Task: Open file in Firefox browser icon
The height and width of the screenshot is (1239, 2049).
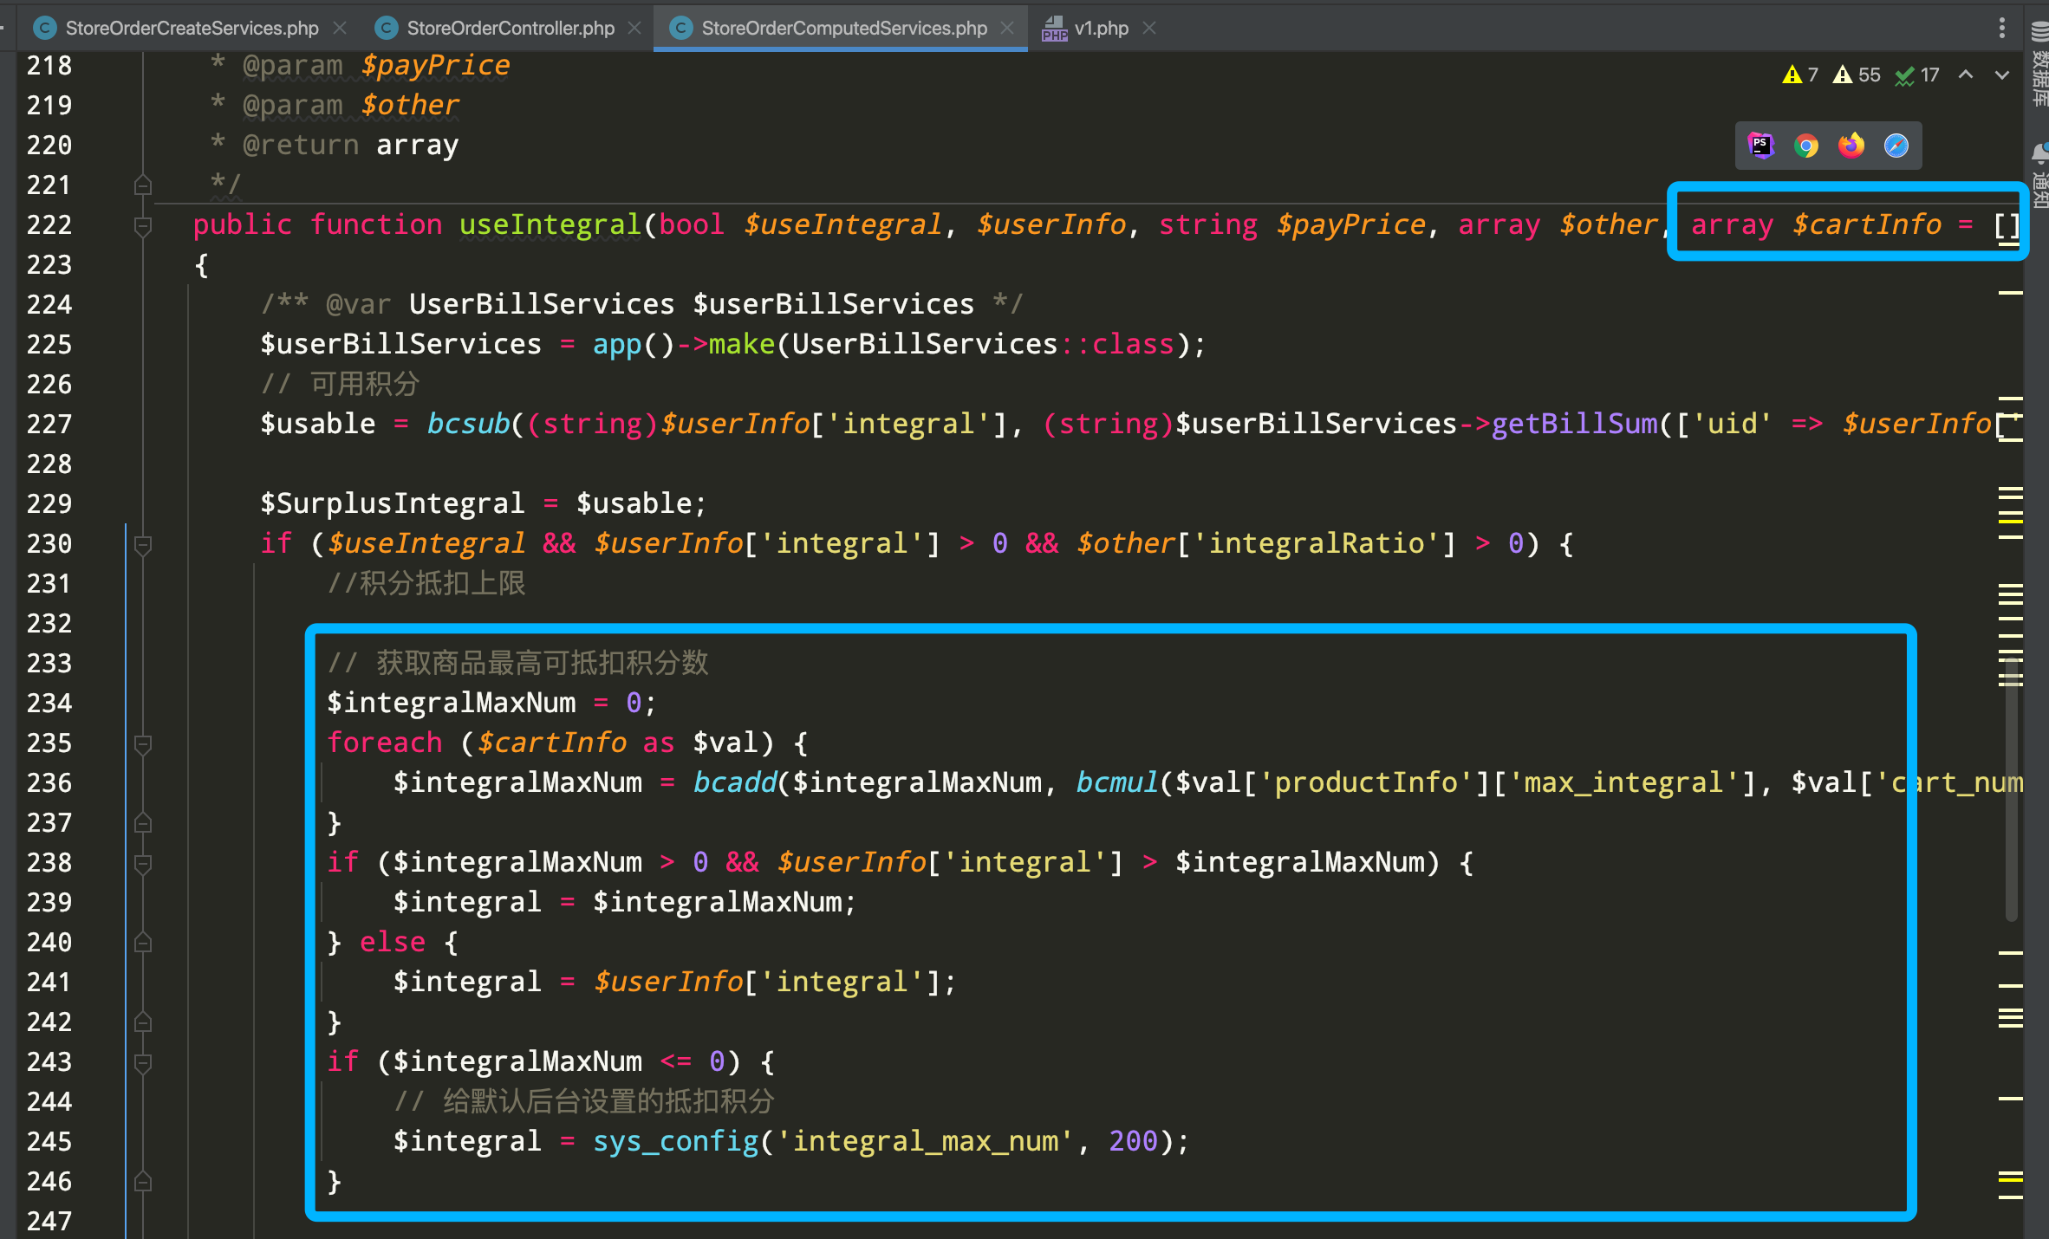Action: [x=1851, y=146]
